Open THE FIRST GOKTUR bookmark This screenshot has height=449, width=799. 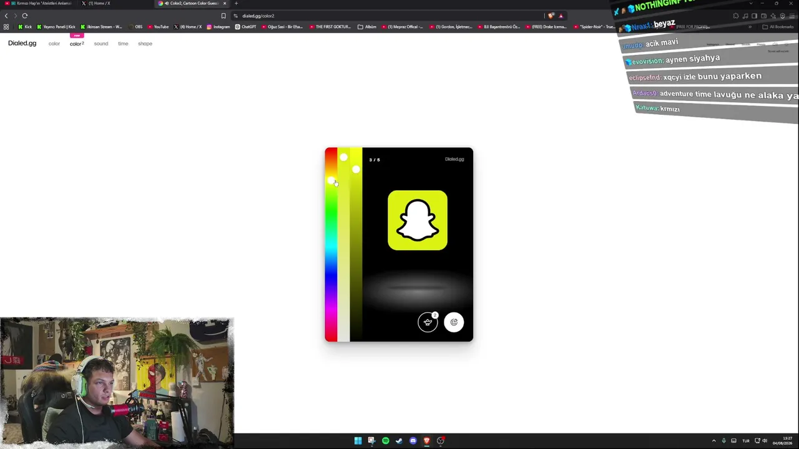pyautogui.click(x=330, y=27)
